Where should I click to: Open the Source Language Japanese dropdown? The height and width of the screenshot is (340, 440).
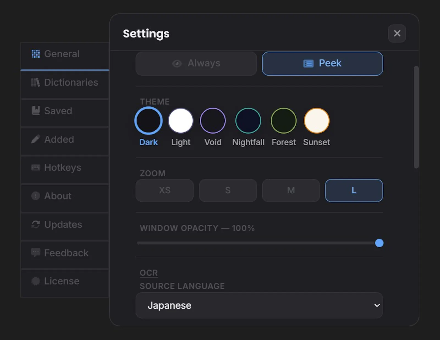[259, 305]
